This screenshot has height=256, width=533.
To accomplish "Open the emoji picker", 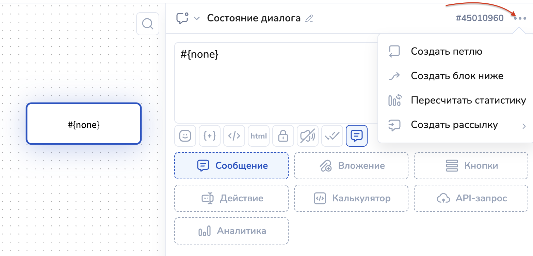I will [x=185, y=136].
